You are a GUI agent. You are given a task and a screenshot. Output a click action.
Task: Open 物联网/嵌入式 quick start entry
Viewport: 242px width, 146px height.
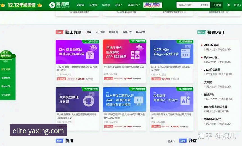[x=212, y=119]
